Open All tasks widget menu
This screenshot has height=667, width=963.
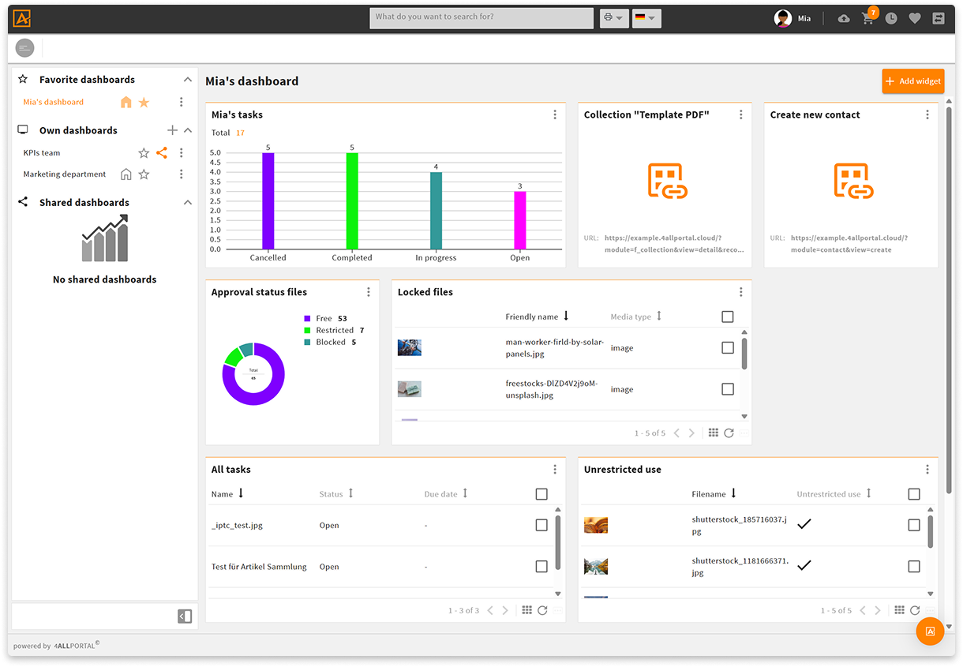555,469
